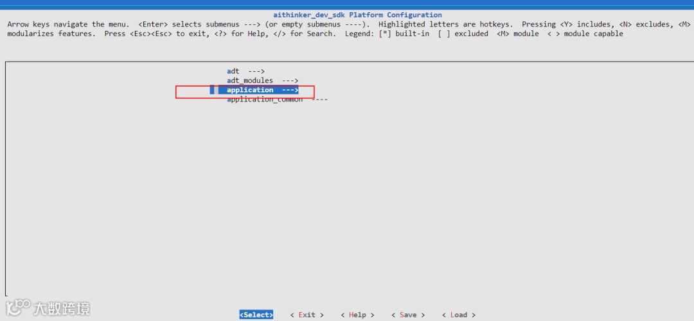694x321 pixels.
Task: Open the < Help > button
Action: pyautogui.click(x=357, y=315)
